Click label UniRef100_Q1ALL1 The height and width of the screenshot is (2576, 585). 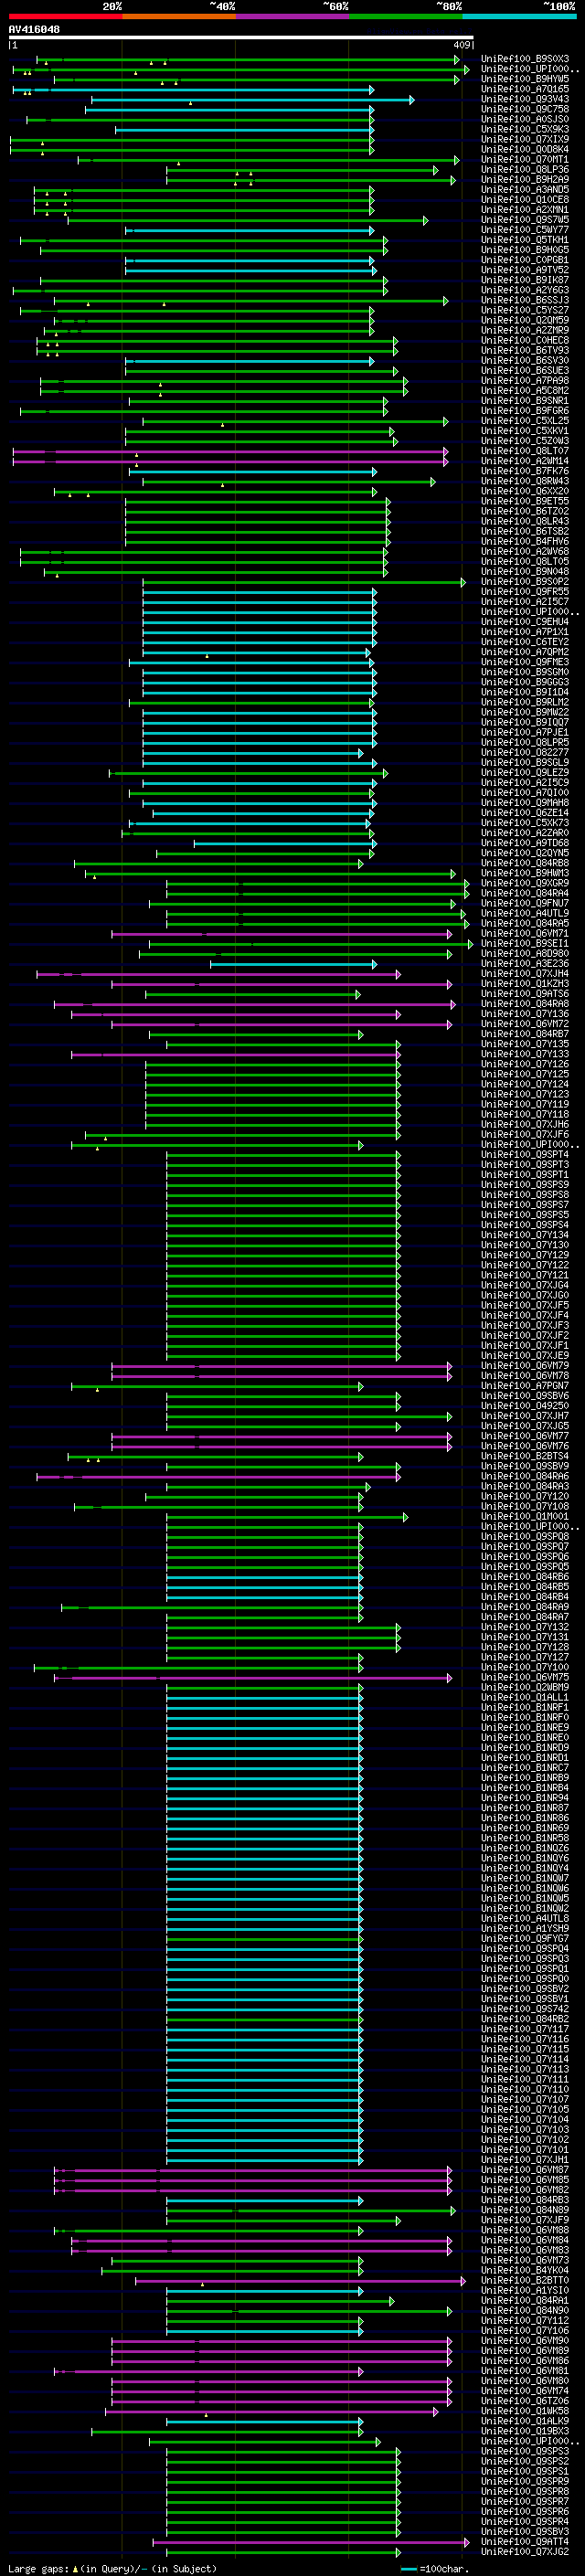525,1698
